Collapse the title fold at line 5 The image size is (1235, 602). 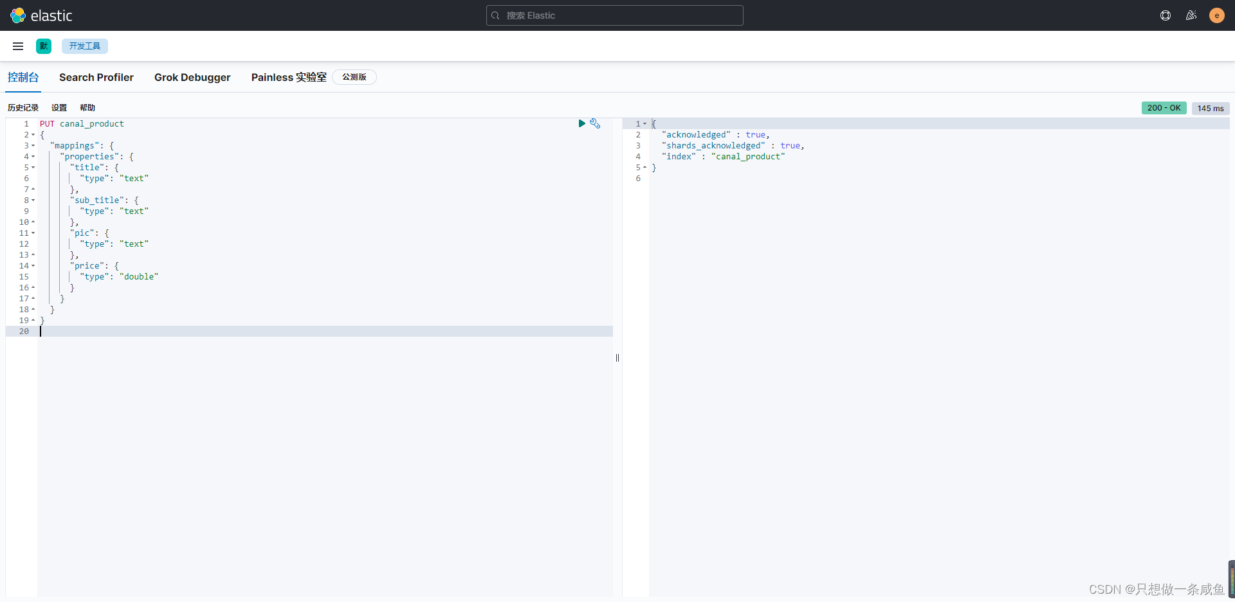tap(33, 168)
